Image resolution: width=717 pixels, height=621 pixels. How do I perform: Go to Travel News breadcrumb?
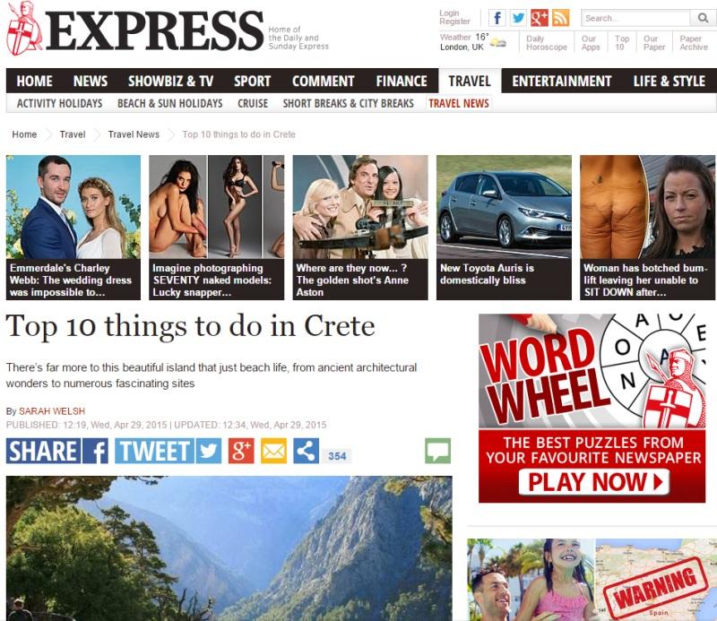tap(134, 134)
